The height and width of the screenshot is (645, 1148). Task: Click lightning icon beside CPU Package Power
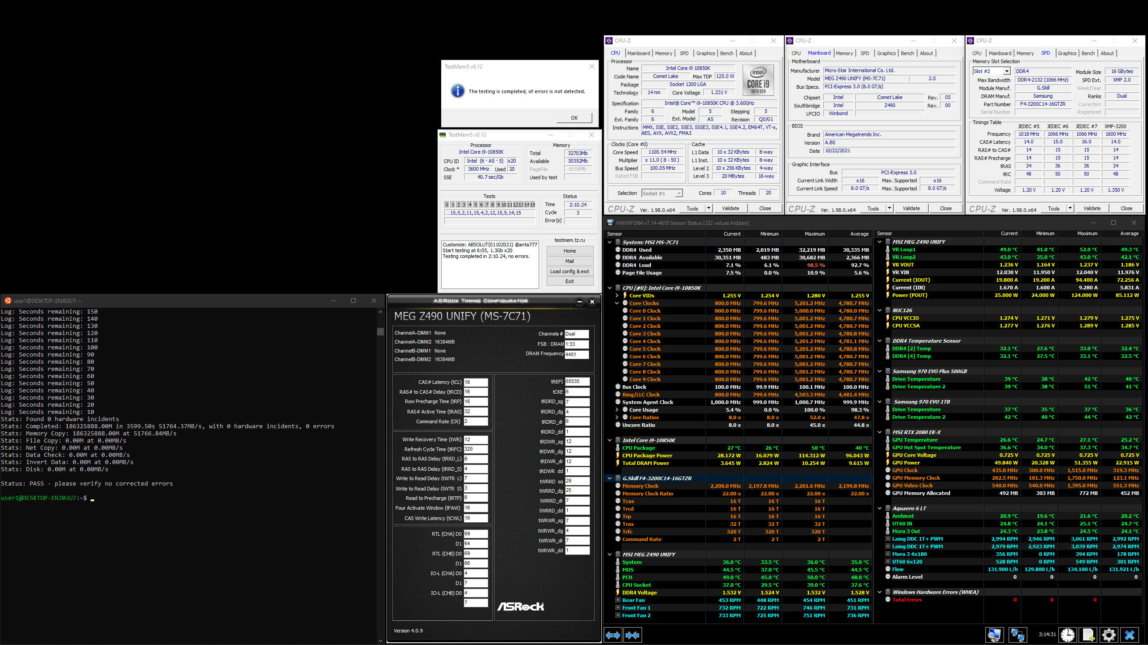pyautogui.click(x=618, y=455)
